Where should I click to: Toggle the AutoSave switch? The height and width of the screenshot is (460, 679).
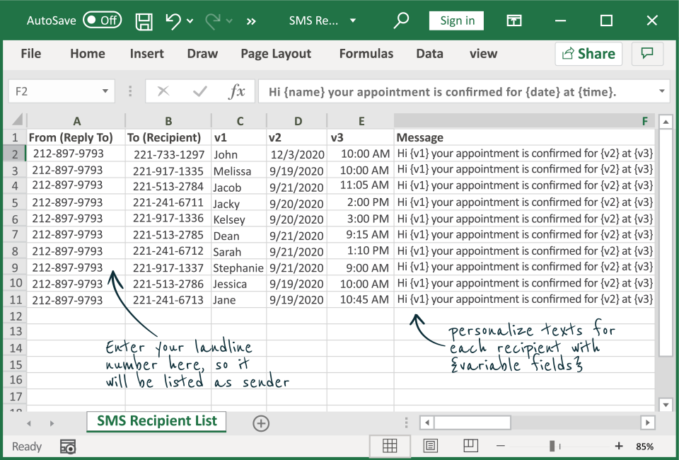pos(102,21)
